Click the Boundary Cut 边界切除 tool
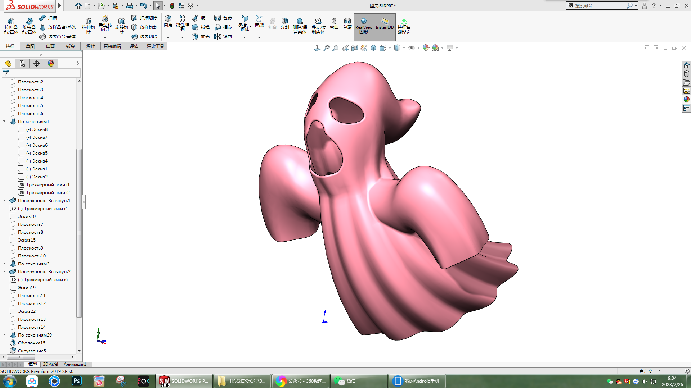Screen dimensions: 691x388 point(144,36)
